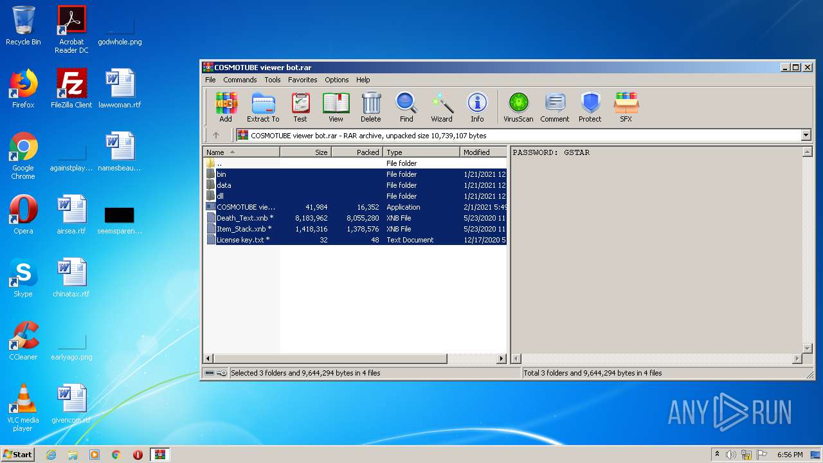Click the Protect shield icon

coord(590,107)
